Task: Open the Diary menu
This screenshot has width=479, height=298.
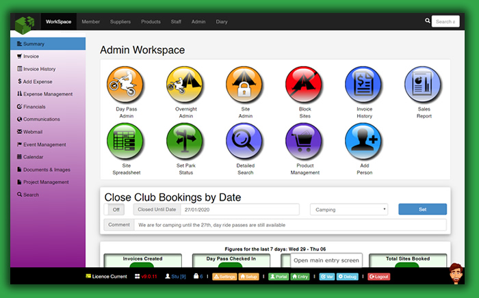Action: pyautogui.click(x=222, y=22)
